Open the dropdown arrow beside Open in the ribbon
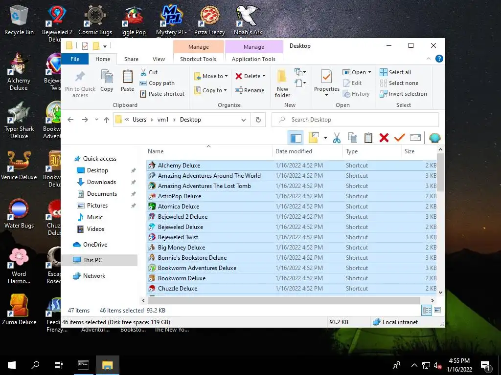 [x=370, y=72]
